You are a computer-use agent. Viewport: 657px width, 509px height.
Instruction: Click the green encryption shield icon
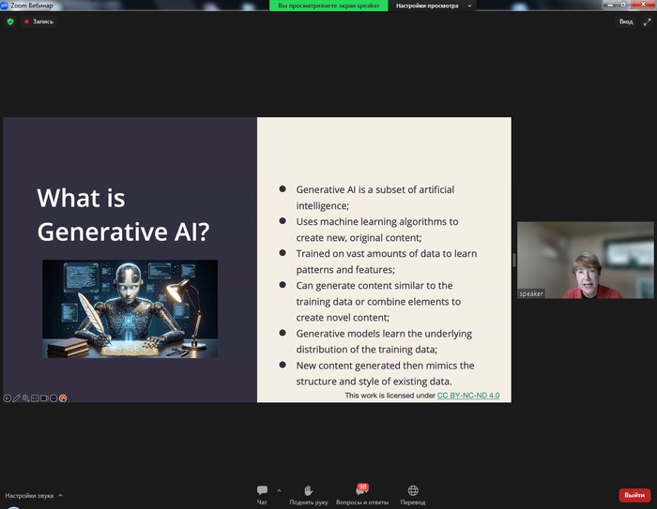coord(10,21)
